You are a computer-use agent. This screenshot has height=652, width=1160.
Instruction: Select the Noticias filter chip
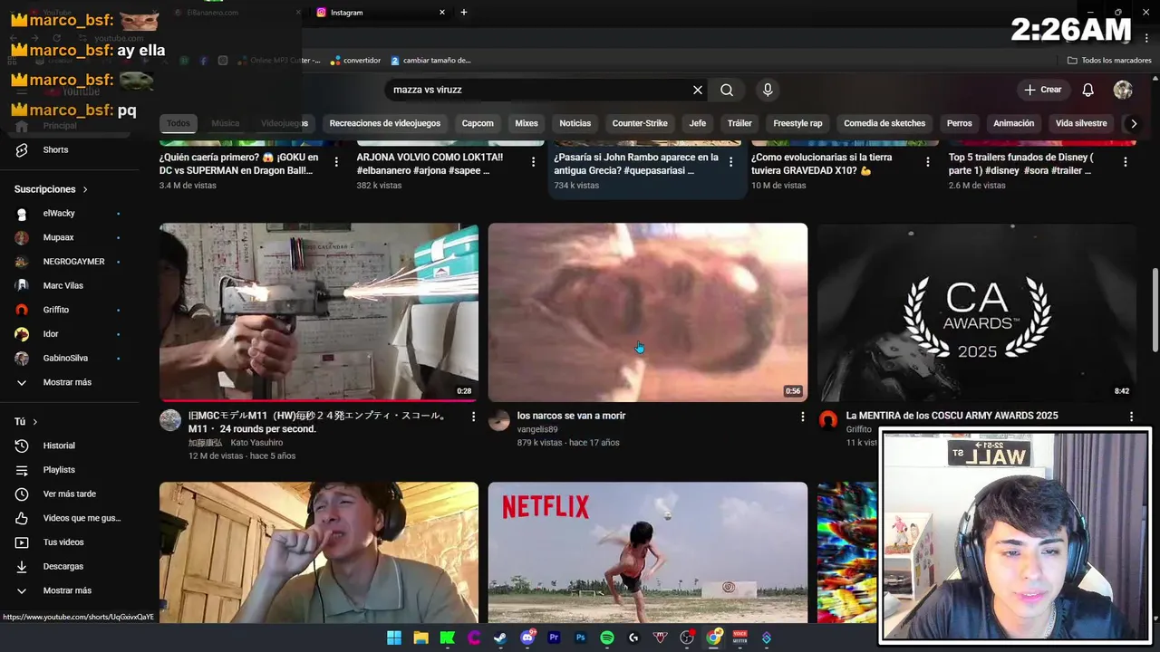pyautogui.click(x=575, y=123)
